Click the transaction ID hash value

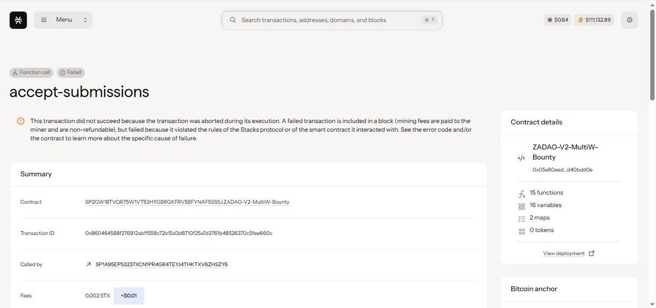coord(179,233)
